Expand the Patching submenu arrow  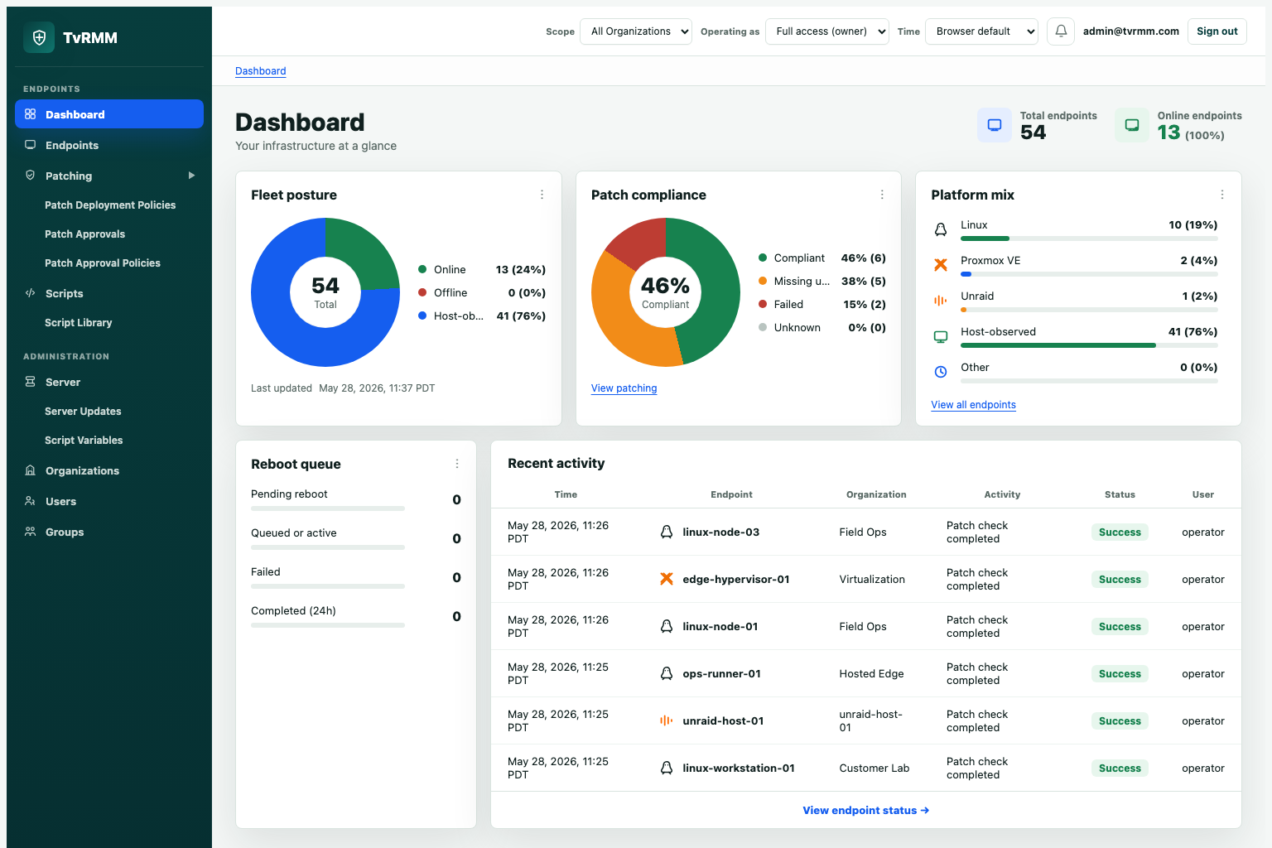[x=191, y=176]
